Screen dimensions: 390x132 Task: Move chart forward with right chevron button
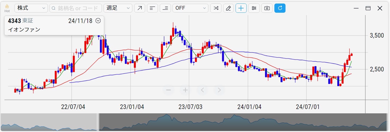coord(219,90)
